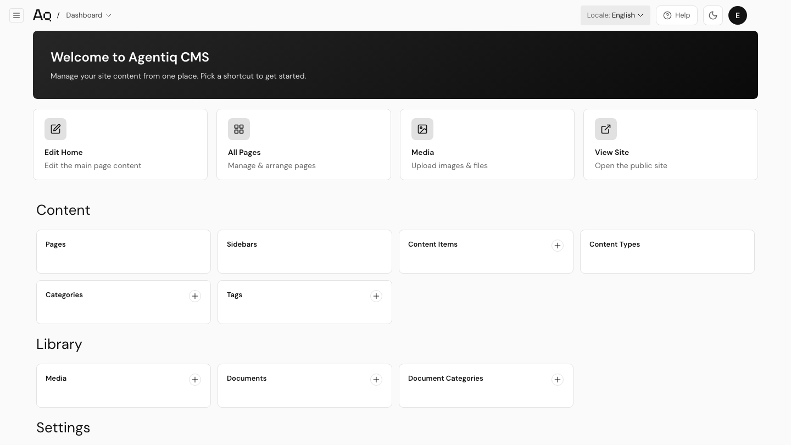Add a new Document Category with plus
The height and width of the screenshot is (445, 791).
coord(558,380)
